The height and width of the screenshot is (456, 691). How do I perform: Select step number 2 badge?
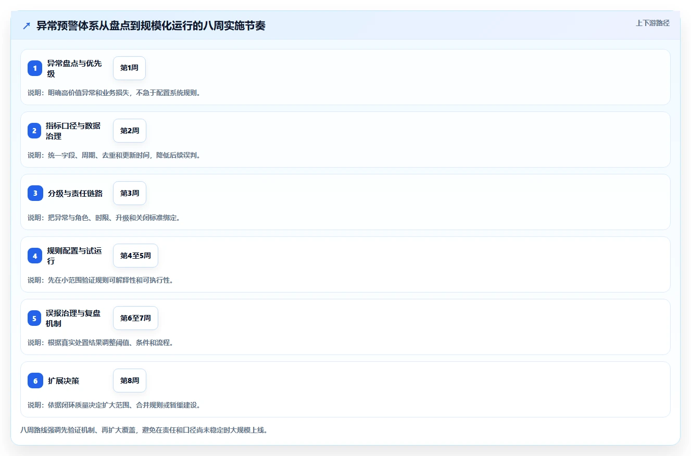[x=34, y=131]
